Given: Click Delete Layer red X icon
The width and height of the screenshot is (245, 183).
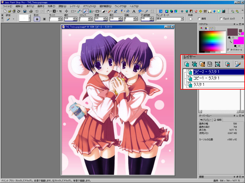Looking at the screenshot, I should (228, 64).
